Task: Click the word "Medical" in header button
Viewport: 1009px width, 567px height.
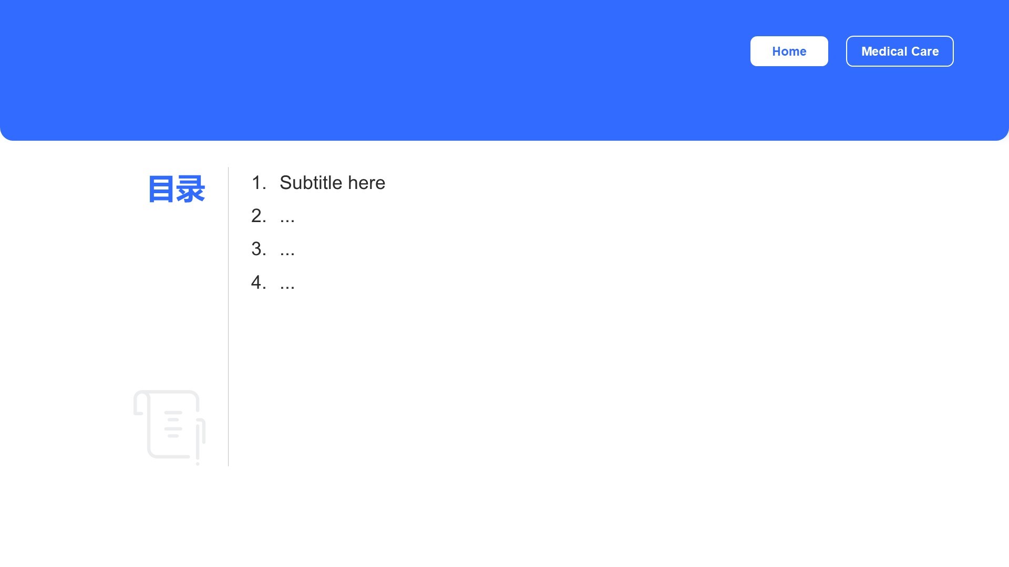Action: pos(884,51)
